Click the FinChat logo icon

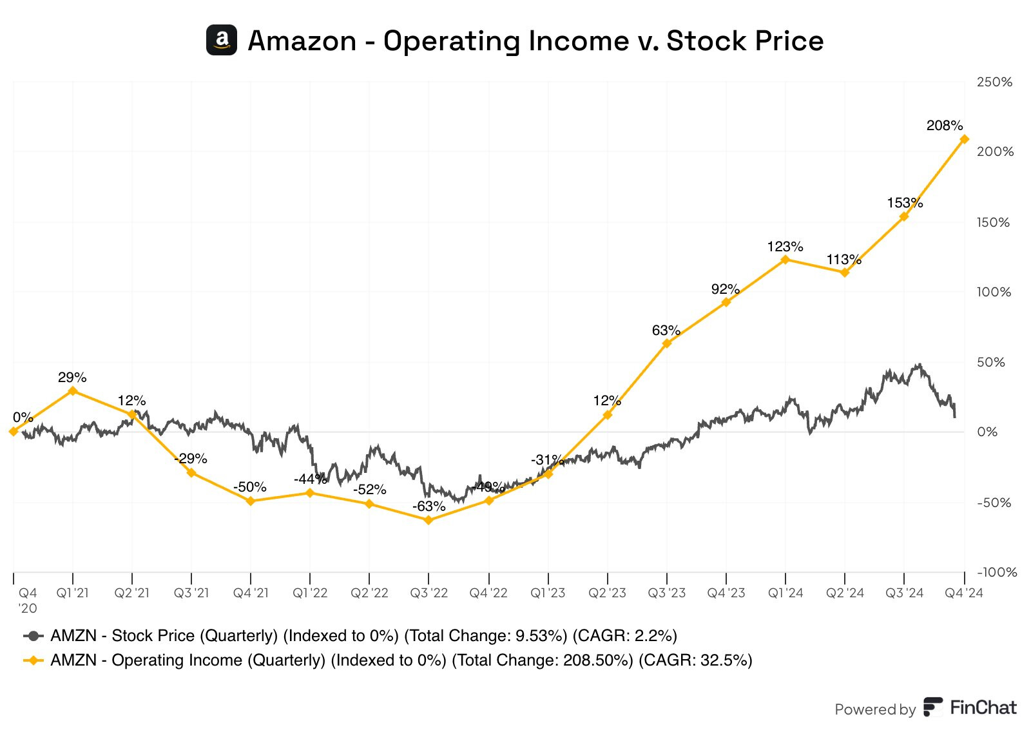pyautogui.click(x=933, y=707)
